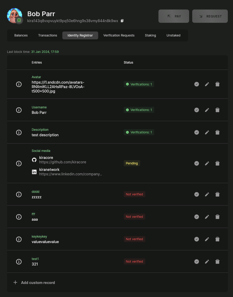Edit the Description entry with pencil icon

click(x=207, y=132)
